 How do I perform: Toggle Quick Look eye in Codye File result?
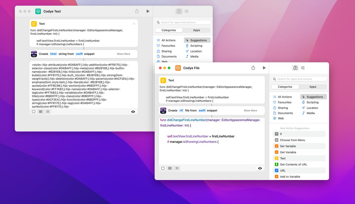260,168
